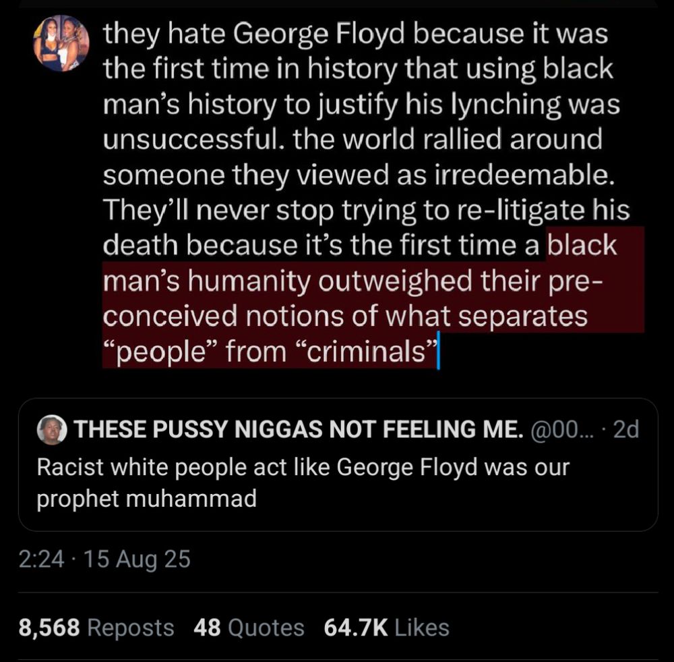Open the 48 Quotes list

[248, 628]
